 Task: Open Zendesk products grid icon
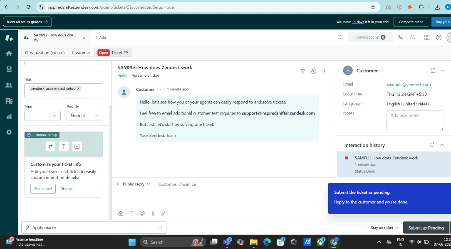point(427,37)
